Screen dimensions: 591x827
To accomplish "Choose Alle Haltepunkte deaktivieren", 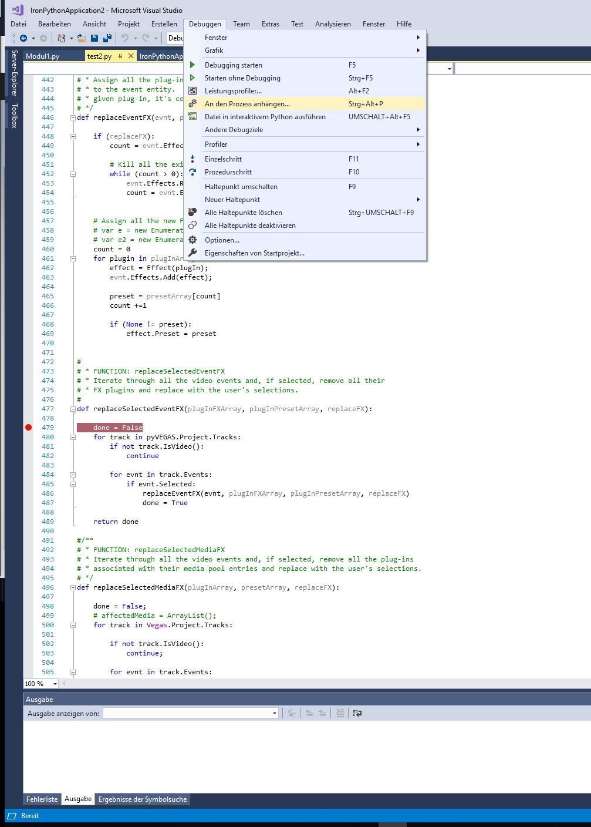I will (x=249, y=226).
